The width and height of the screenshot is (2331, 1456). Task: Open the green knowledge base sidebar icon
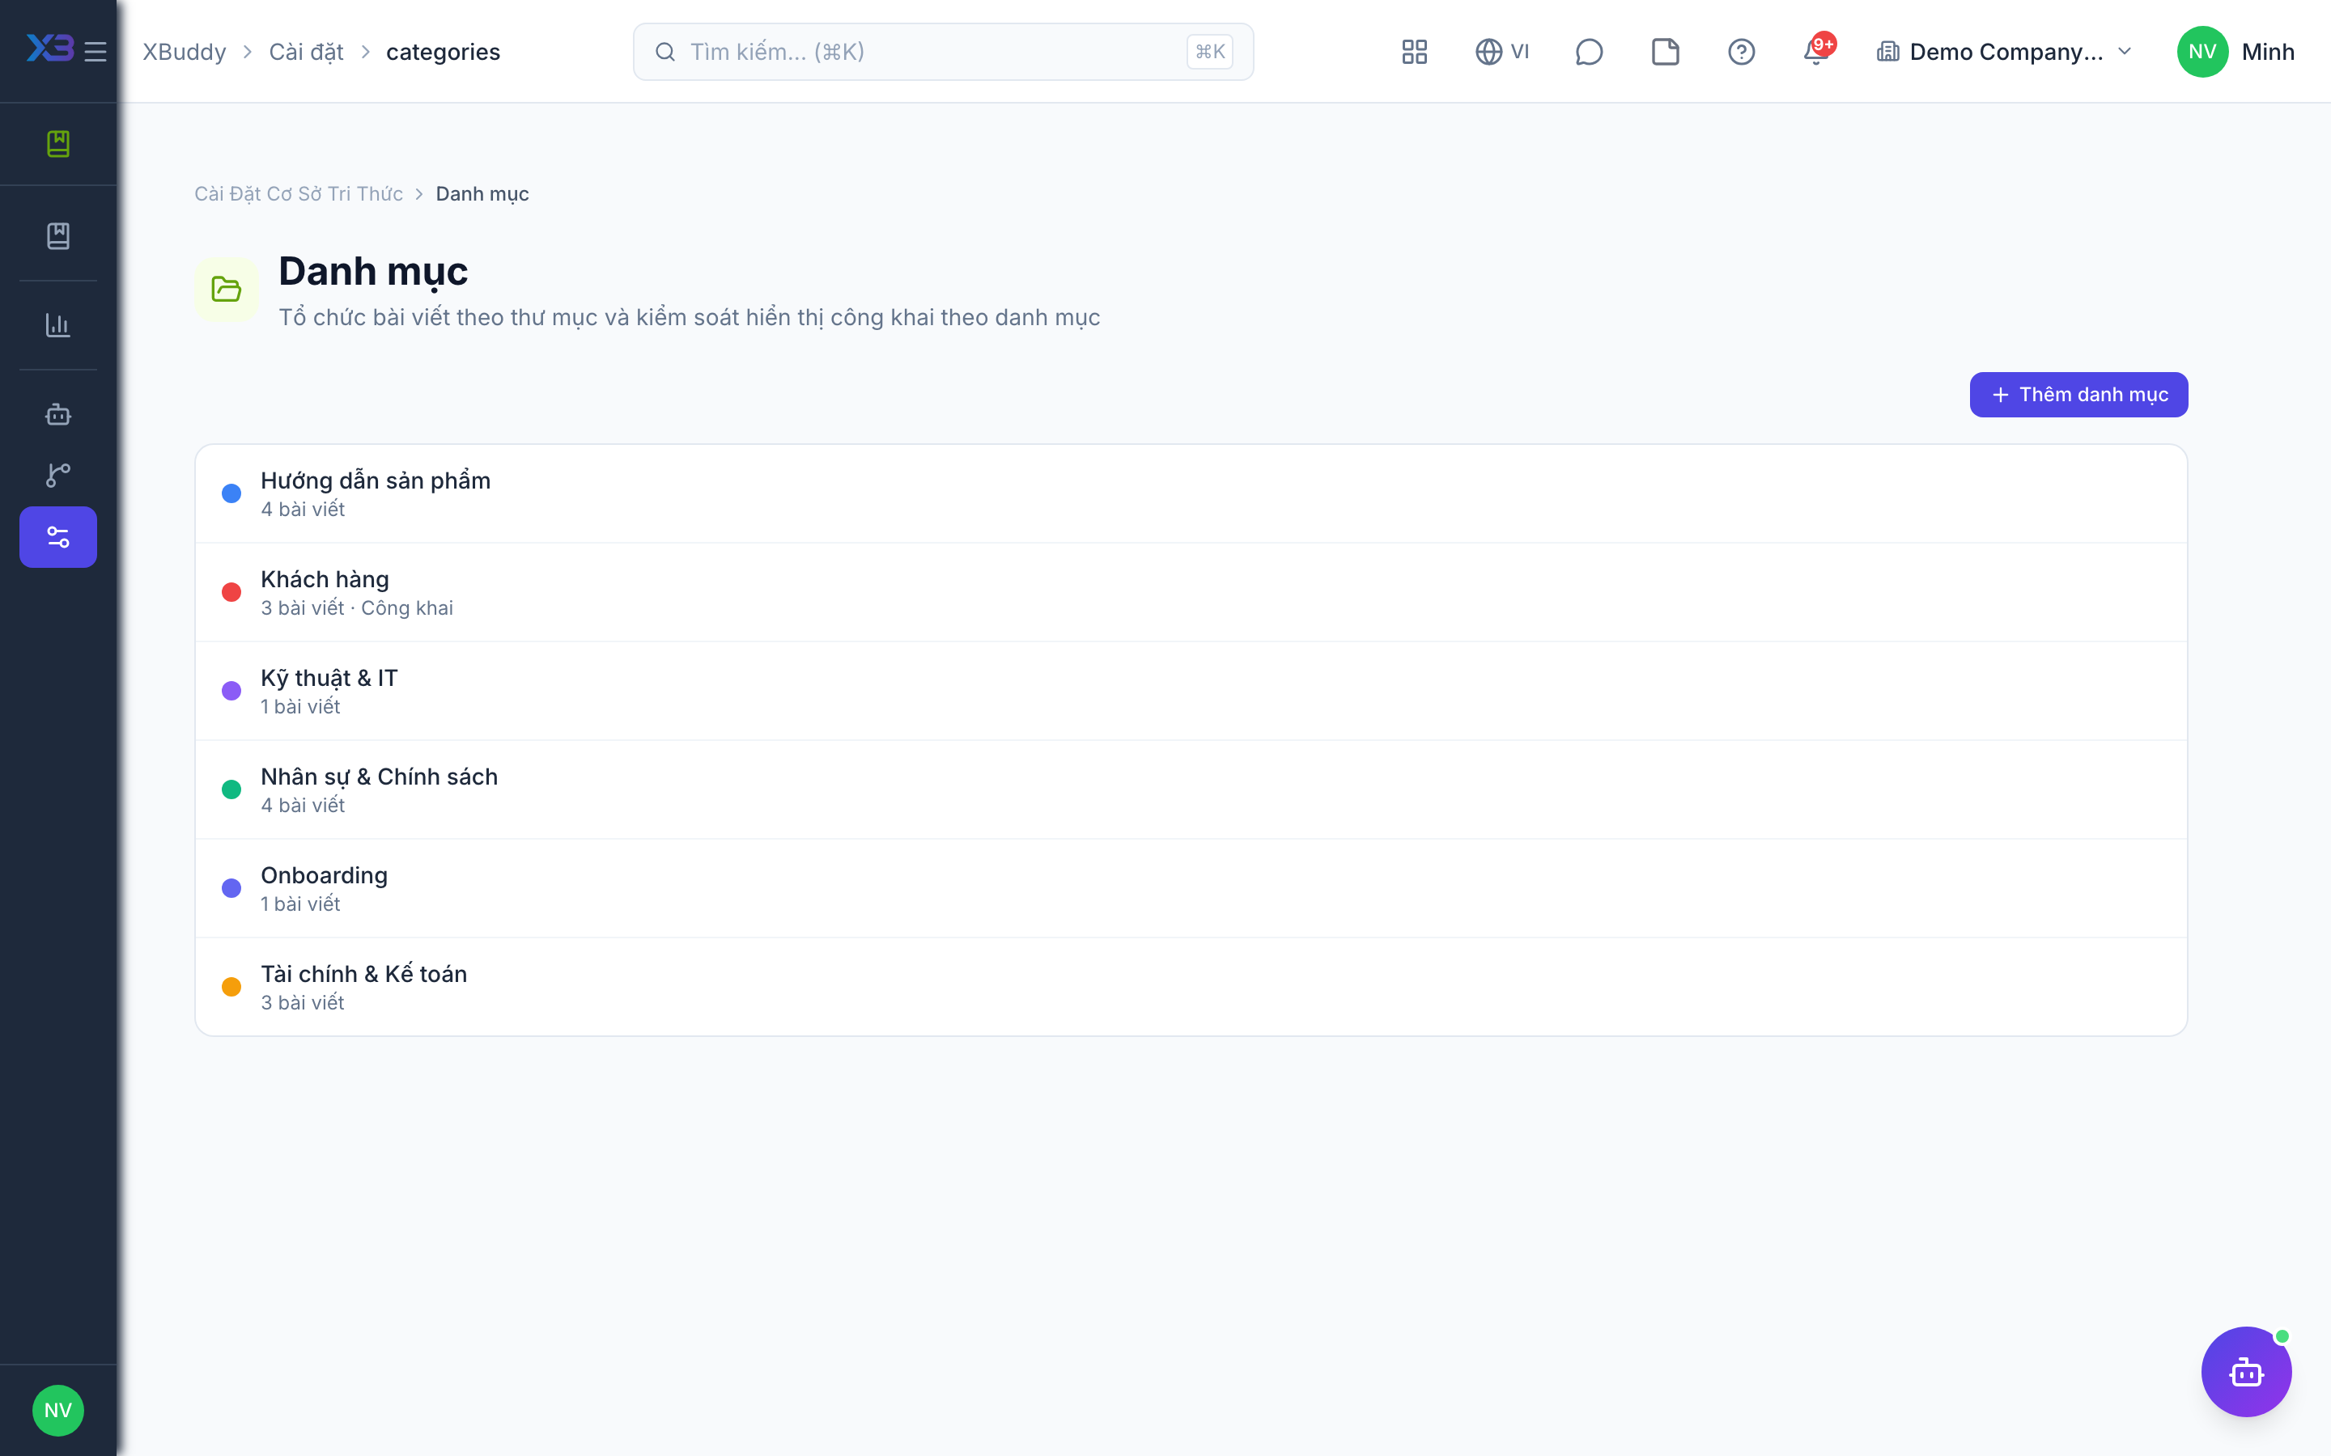click(57, 143)
